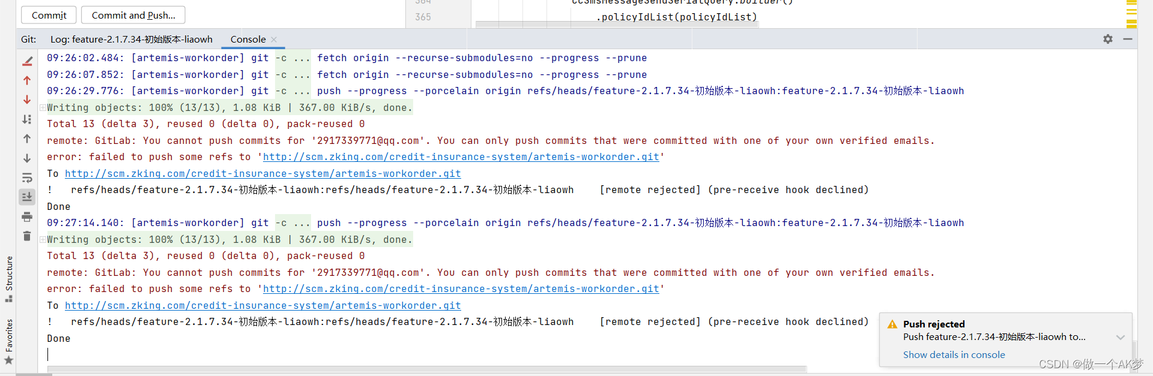
Task: Click the Commit and Push button
Action: tap(133, 15)
